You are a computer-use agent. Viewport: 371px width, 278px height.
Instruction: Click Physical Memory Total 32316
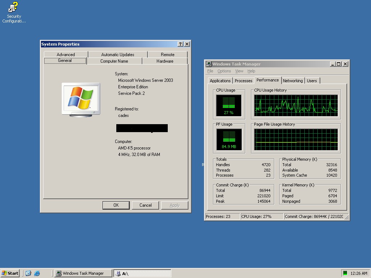pyautogui.click(x=332, y=165)
